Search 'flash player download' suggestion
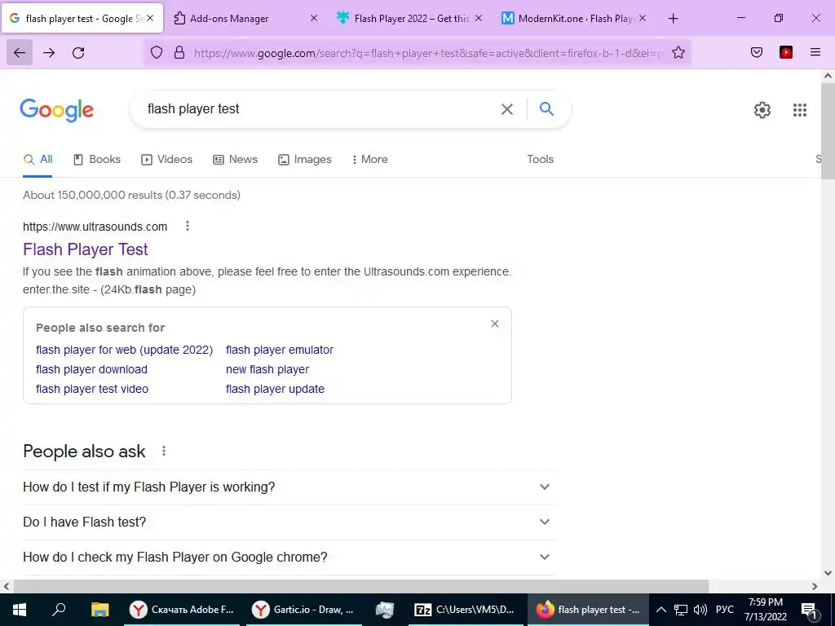The image size is (835, 626). pos(91,369)
